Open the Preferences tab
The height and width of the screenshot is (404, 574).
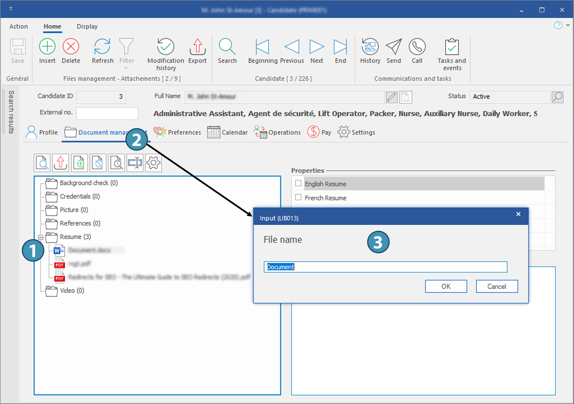[x=177, y=132]
